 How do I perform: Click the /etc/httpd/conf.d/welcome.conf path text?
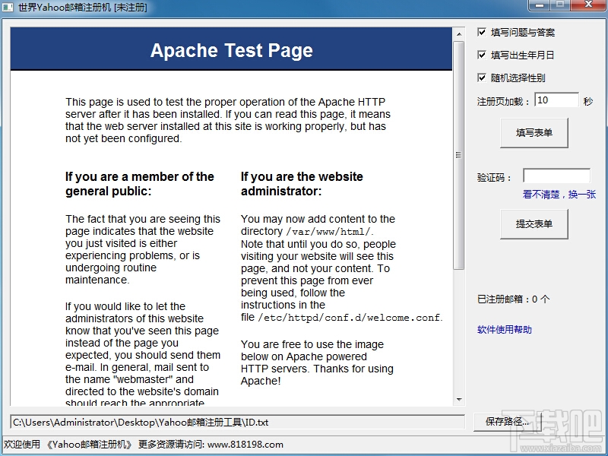click(349, 318)
